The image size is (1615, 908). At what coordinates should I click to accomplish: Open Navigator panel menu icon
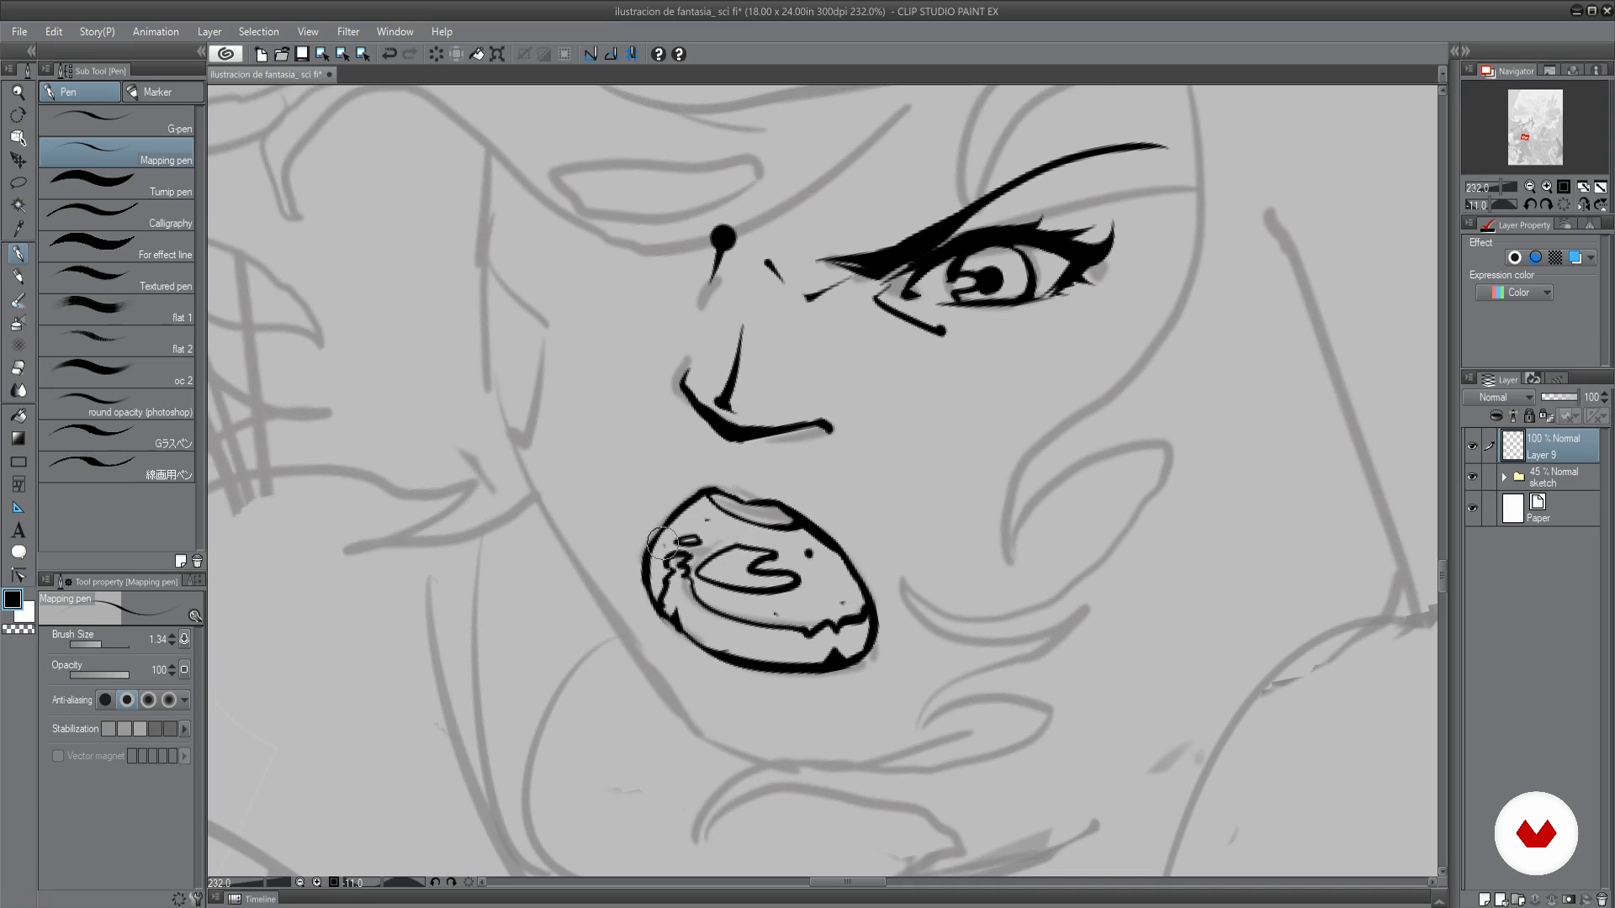[x=1469, y=70]
